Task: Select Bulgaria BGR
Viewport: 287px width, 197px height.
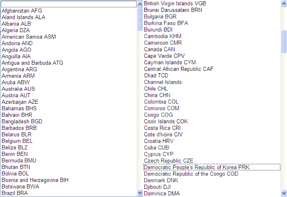Action: pyautogui.click(x=160, y=17)
